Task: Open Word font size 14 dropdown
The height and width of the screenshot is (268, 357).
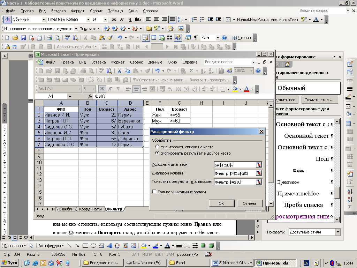Action: [105, 20]
